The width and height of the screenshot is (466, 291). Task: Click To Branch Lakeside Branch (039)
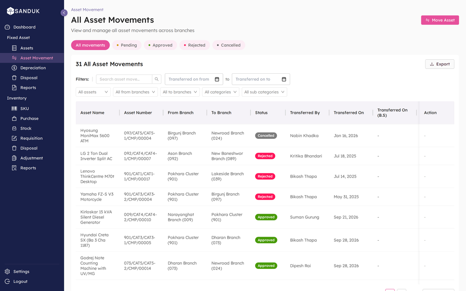pyautogui.click(x=228, y=177)
